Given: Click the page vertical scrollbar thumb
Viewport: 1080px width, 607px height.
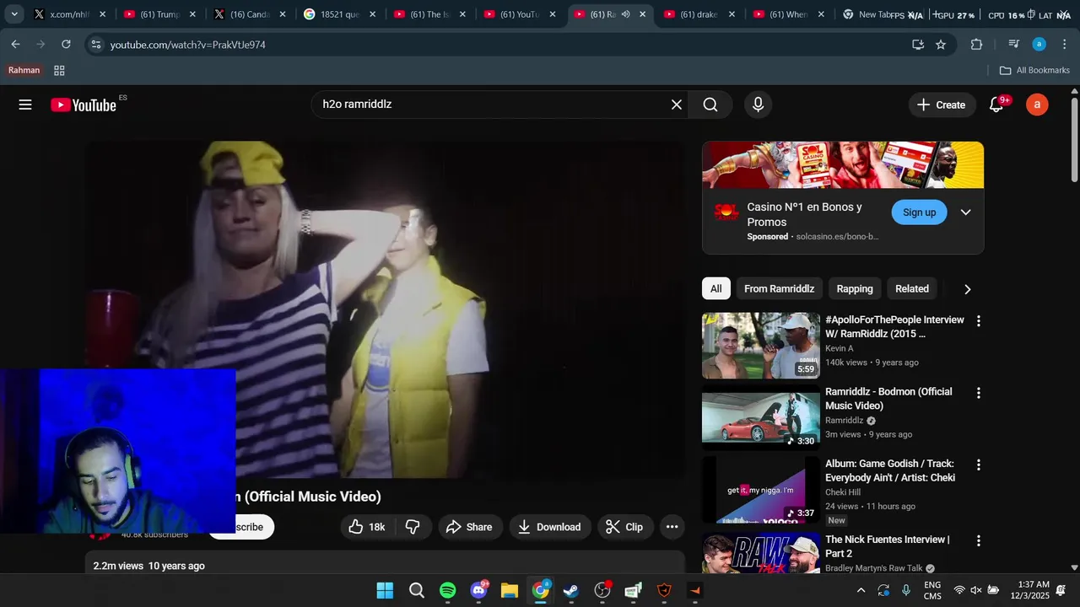Looking at the screenshot, I should pos(1074,139).
